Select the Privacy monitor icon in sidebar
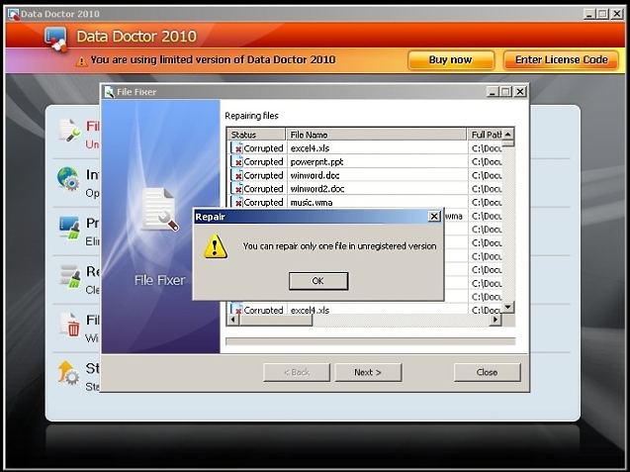This screenshot has width=630, height=472. point(68,227)
